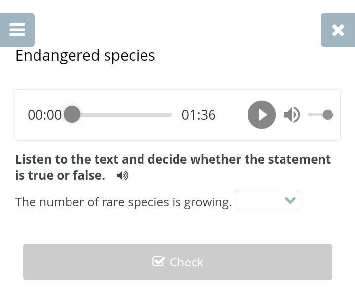Close the exercise with the X icon

[338, 30]
